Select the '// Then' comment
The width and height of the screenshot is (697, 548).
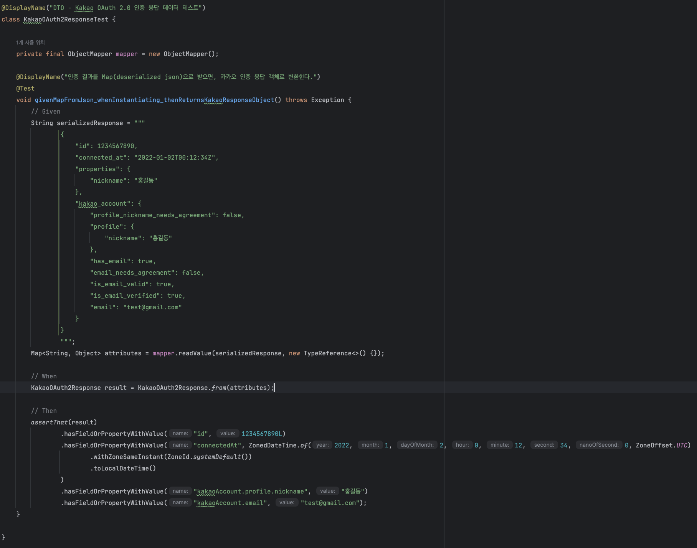44,411
